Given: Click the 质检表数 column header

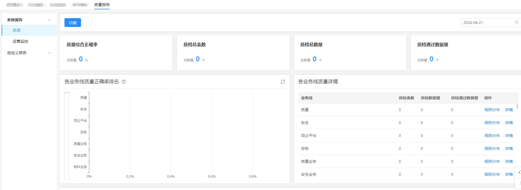Looking at the screenshot, I should tap(406, 98).
